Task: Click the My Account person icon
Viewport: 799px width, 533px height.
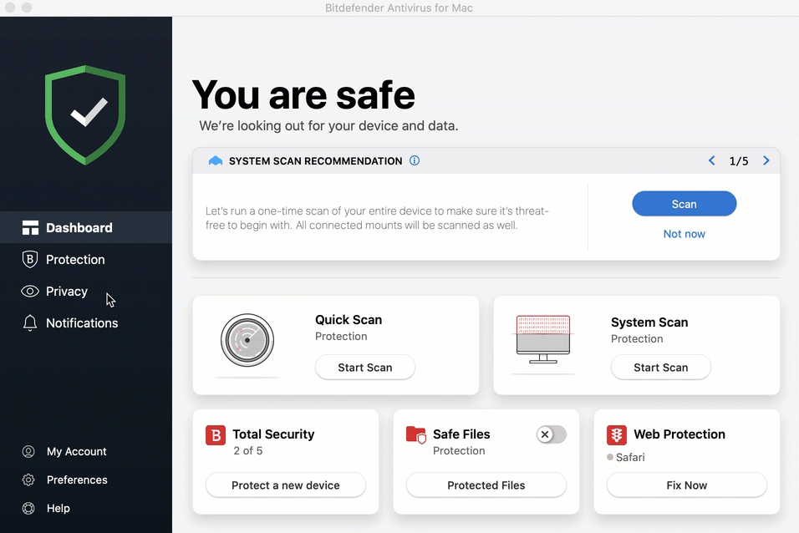Action: 28,451
